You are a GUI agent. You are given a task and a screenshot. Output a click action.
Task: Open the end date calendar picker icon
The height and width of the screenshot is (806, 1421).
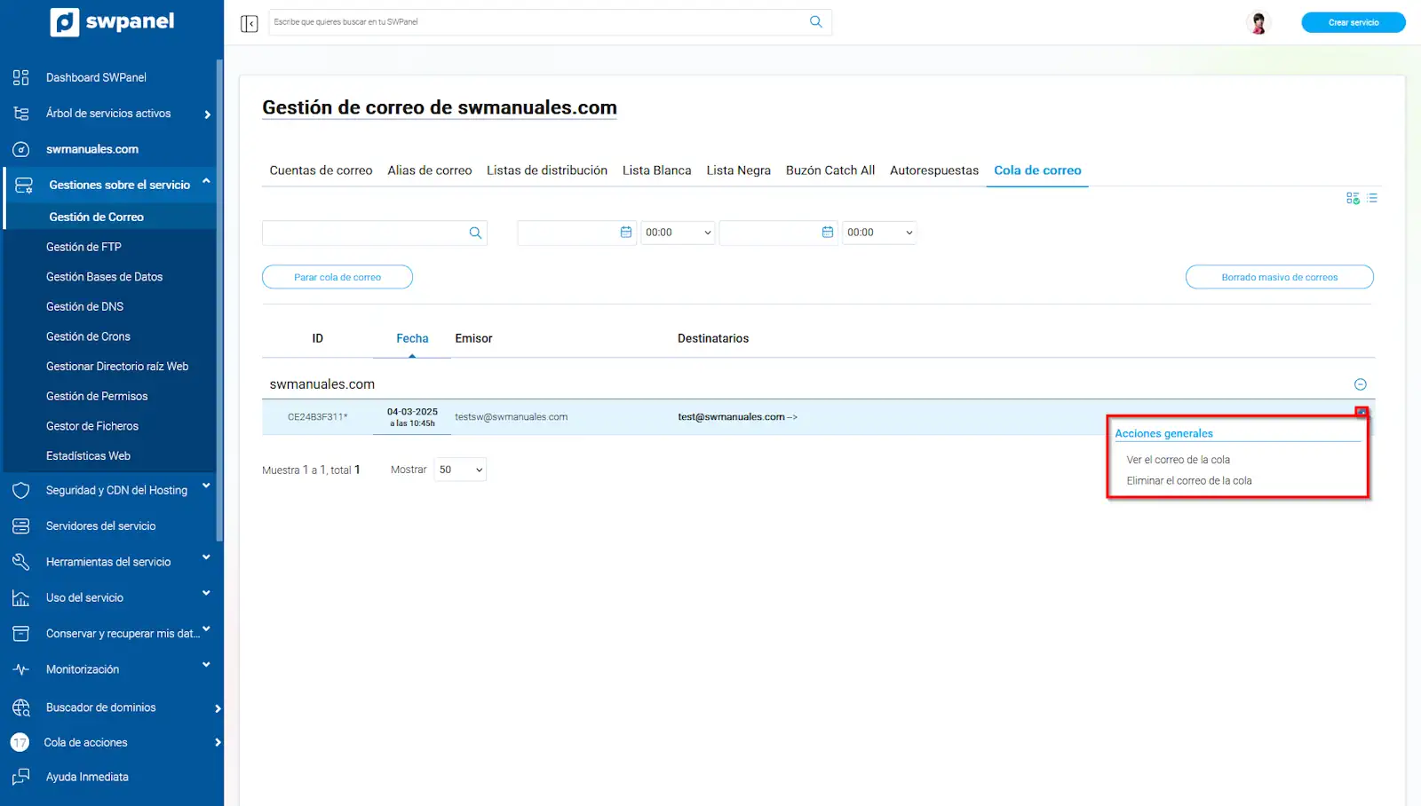point(828,233)
